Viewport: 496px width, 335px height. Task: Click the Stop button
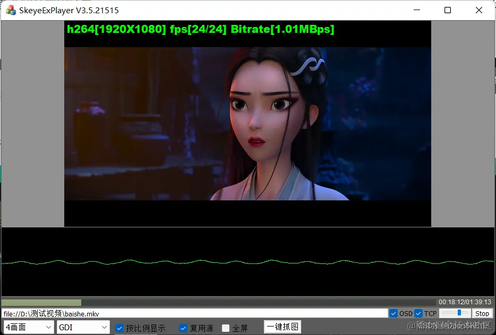pyautogui.click(x=482, y=313)
